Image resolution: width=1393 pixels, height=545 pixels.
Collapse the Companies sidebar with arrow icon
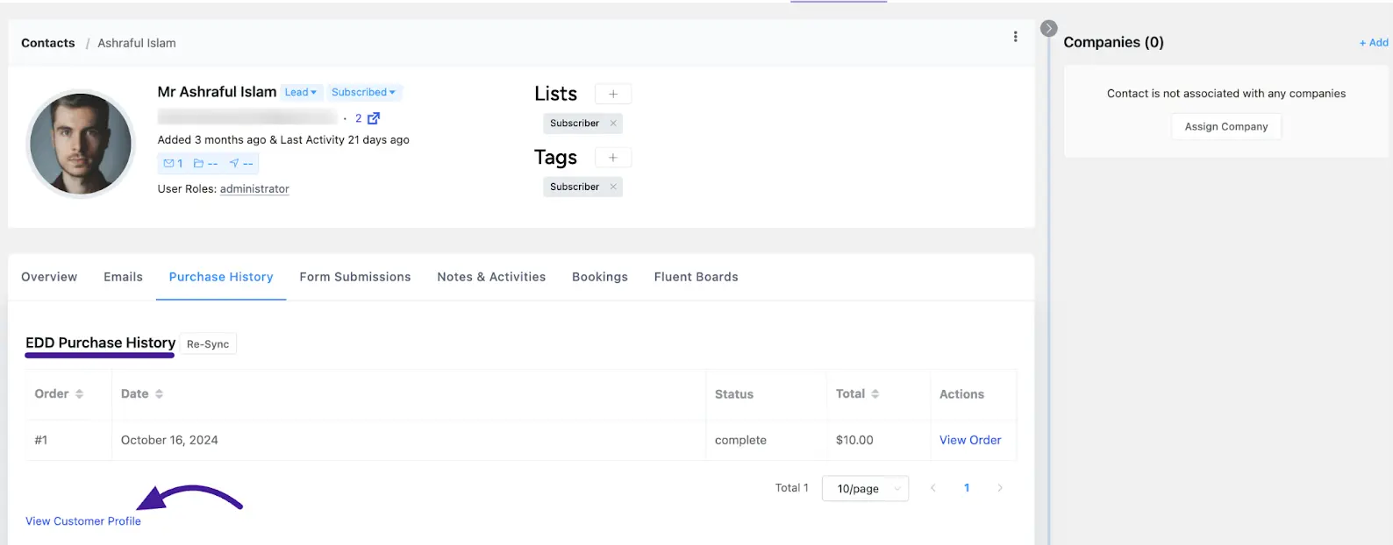(1048, 28)
